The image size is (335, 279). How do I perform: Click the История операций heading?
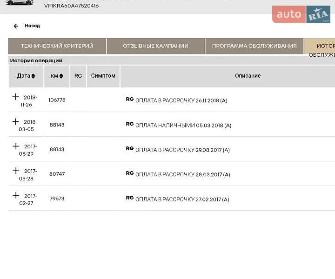tap(36, 60)
